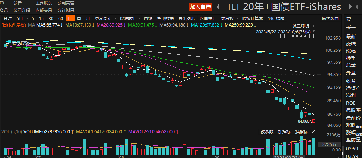Click the date range 2023/6/22-2023/10/6 label

(x=283, y=32)
